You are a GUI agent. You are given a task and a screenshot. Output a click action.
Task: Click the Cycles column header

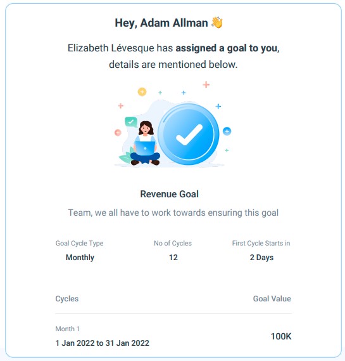67,299
